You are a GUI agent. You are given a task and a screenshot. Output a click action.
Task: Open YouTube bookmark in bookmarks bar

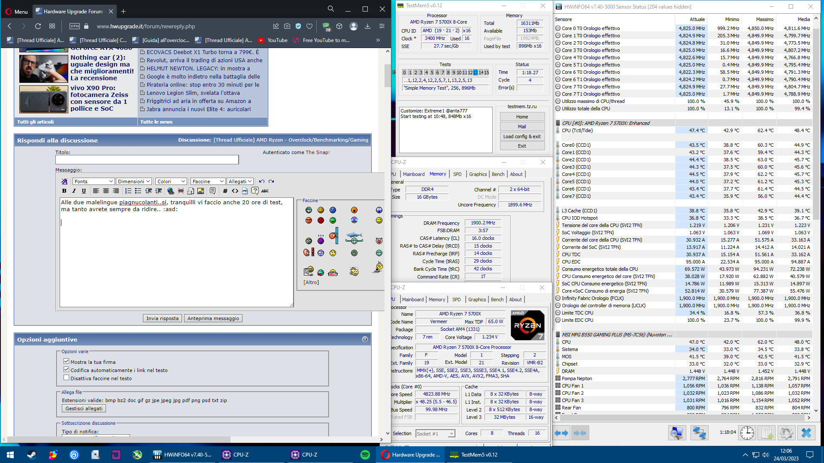[x=273, y=40]
